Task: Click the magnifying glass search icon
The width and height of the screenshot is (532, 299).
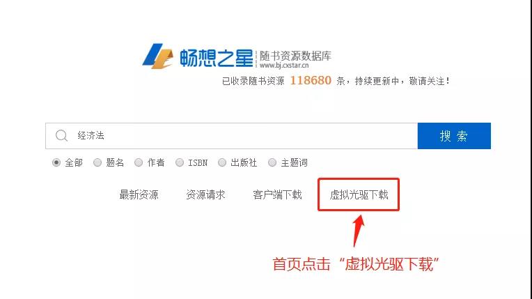Action: point(61,136)
